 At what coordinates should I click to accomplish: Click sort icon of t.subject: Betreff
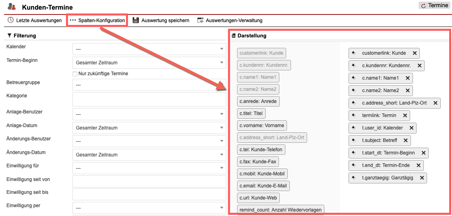tap(354, 140)
